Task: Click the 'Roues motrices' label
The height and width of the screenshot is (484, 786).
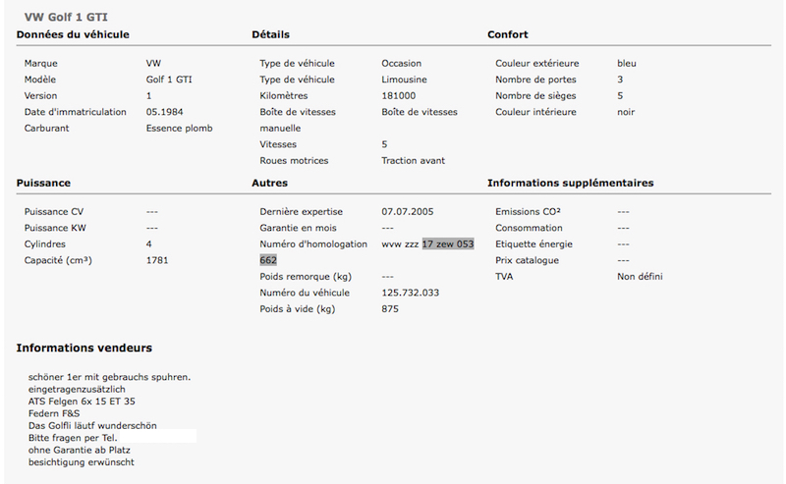Action: click(x=294, y=161)
